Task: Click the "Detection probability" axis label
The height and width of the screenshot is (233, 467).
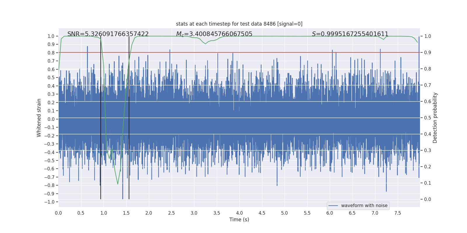Action: coord(435,118)
